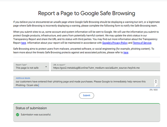Image resolution: width=167 pixels, height=127 pixels.
Task: Open the Report Type dropdown
Action: [x=31, y=67]
